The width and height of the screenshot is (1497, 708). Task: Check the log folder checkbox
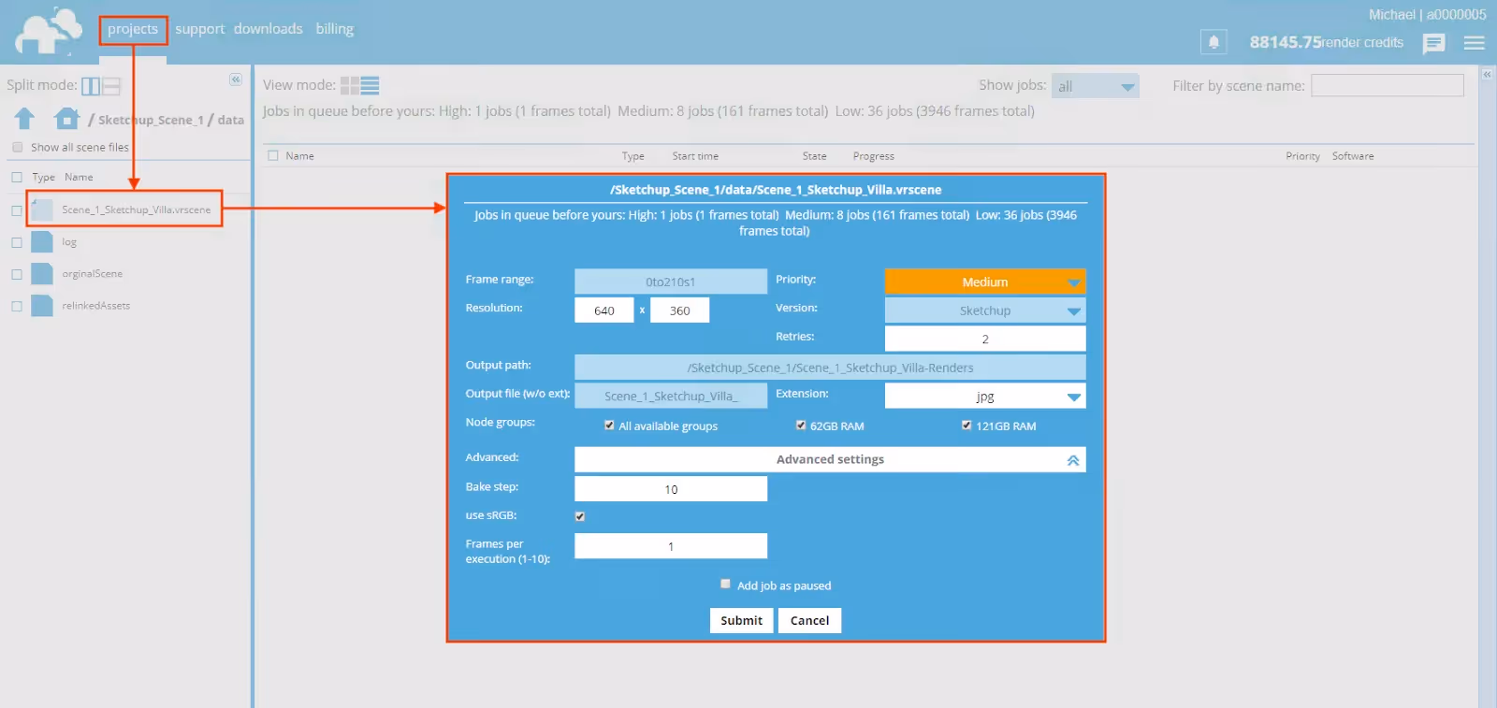tap(17, 242)
